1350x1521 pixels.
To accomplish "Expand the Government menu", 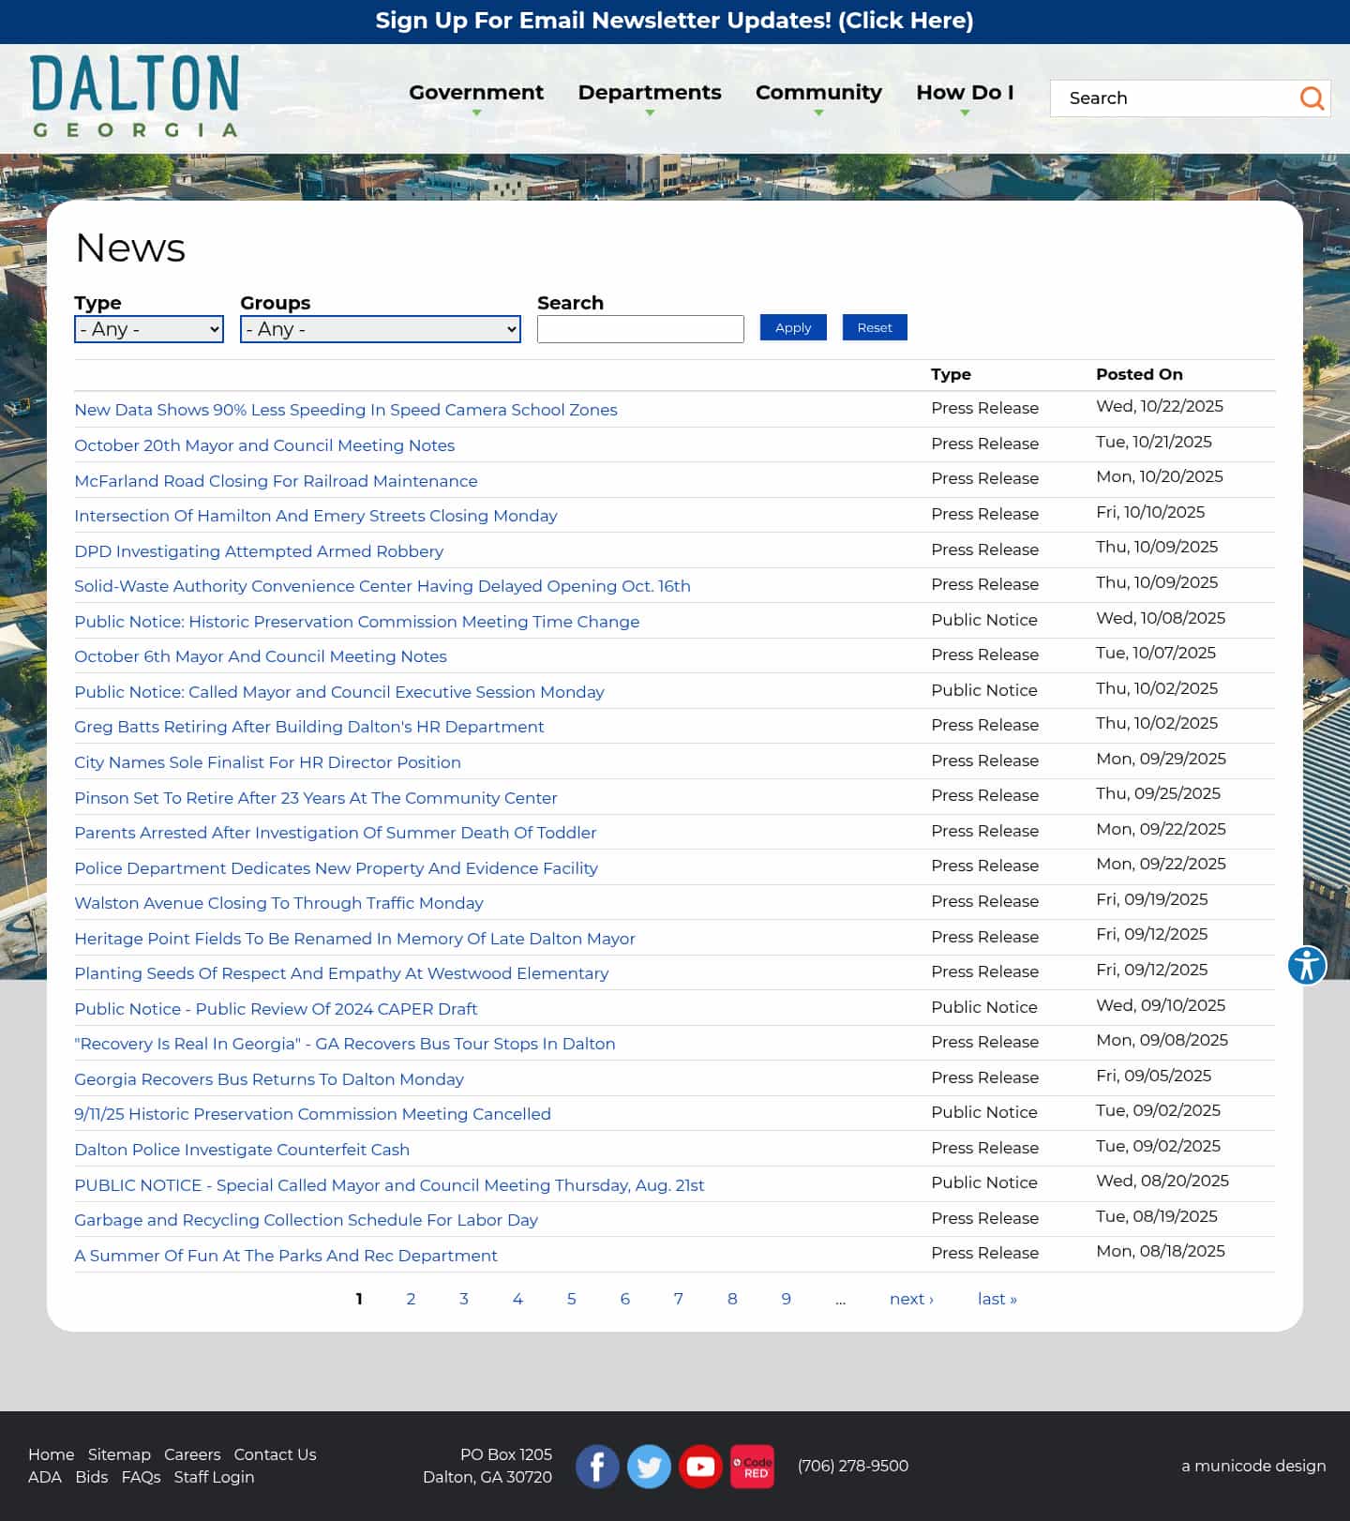I will 476,93.
